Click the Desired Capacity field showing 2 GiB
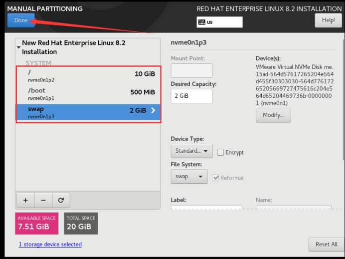 click(191, 96)
